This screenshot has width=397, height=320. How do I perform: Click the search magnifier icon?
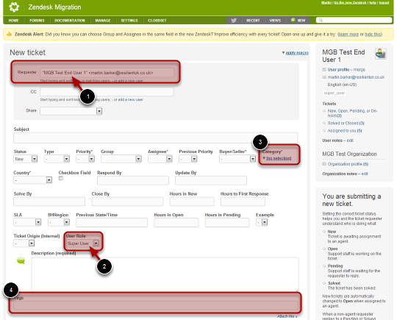point(321,20)
